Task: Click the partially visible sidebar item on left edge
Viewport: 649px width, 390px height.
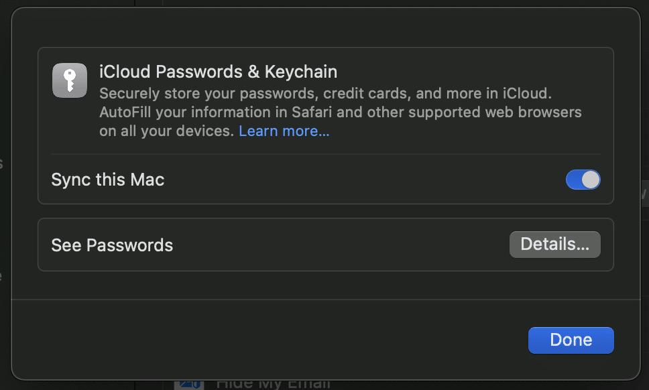Action: (3, 164)
